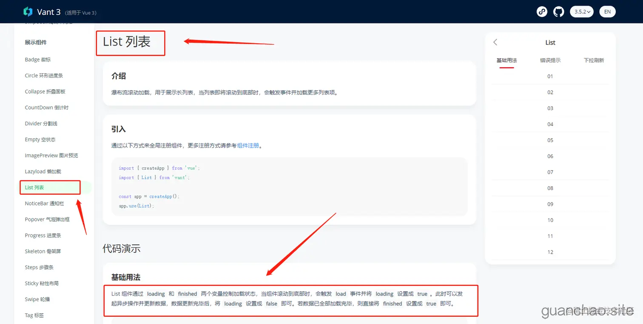Click the List 列表 page title

[127, 42]
